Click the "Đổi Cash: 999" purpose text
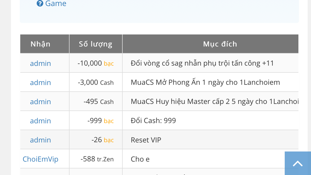Viewport: 311px width, 175px height. 153,121
